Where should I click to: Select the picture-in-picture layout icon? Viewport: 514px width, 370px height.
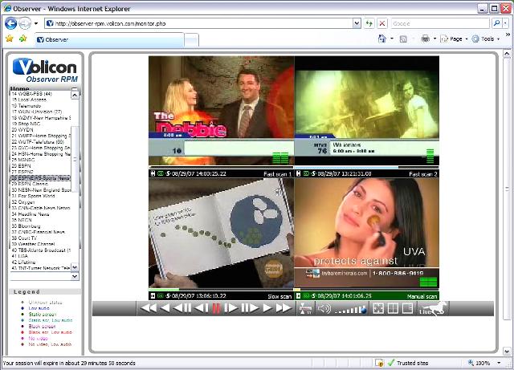coord(407,308)
